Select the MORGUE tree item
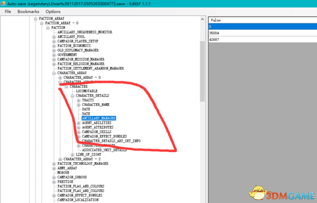The width and height of the screenshot is (317, 203). click(63, 173)
